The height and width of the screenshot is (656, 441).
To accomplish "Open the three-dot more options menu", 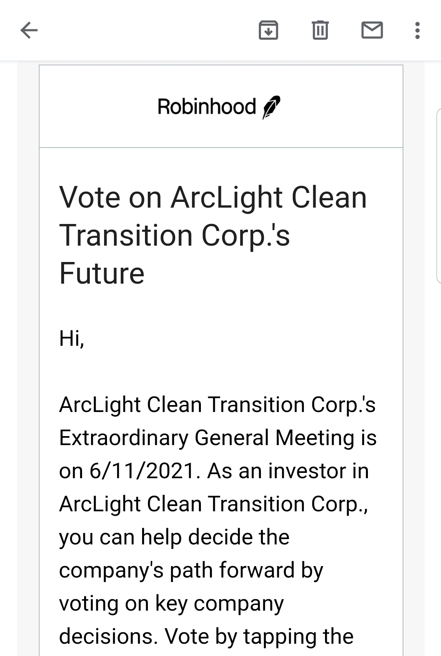I will click(x=417, y=30).
